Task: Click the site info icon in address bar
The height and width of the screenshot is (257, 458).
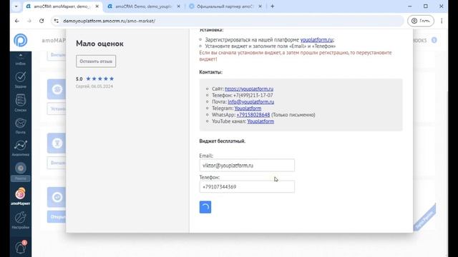Action: coord(57,21)
